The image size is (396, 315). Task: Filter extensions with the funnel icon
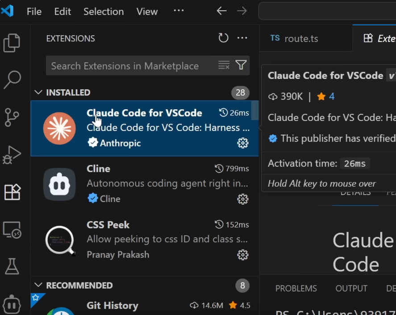click(x=241, y=66)
